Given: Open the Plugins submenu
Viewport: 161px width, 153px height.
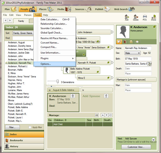Looking at the screenshot, I should click(x=55, y=58).
